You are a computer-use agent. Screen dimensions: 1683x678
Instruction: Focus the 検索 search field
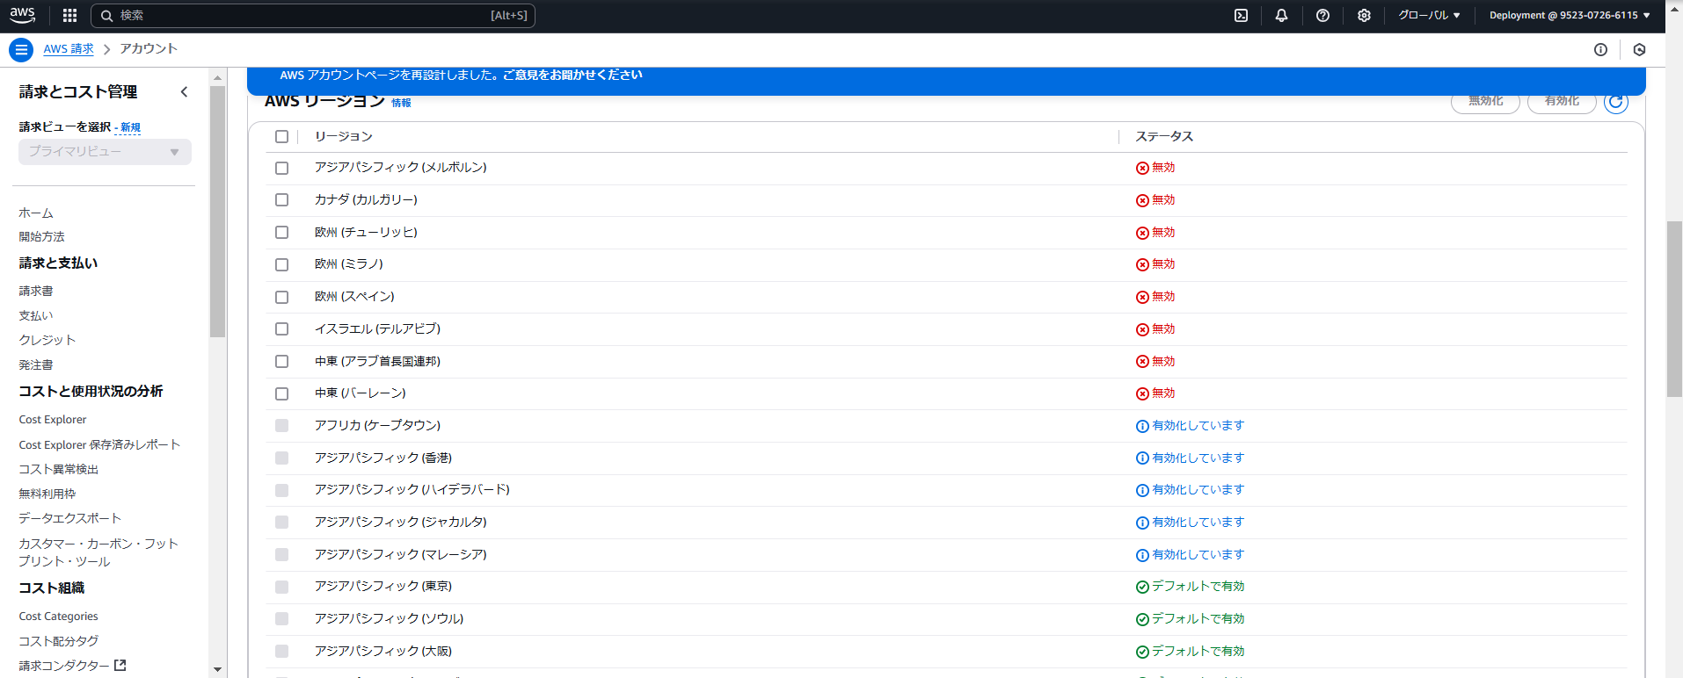coord(313,16)
